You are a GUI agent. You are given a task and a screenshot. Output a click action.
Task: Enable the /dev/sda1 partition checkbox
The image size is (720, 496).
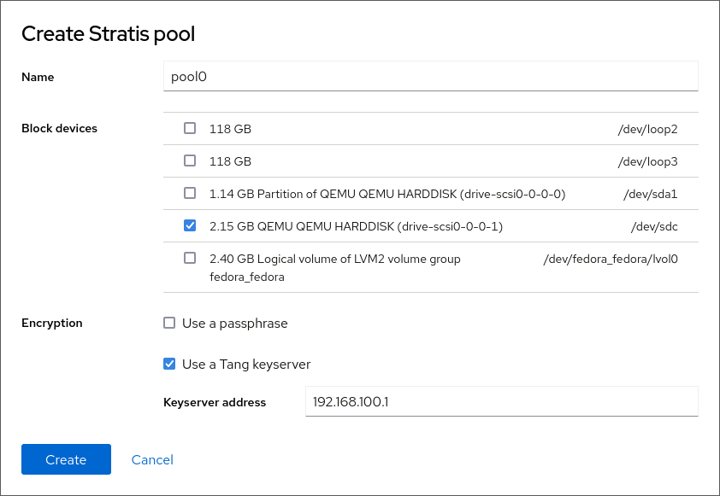(190, 193)
